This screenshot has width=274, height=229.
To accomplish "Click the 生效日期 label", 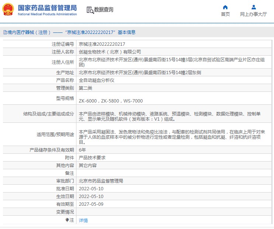I will tap(65, 196).
